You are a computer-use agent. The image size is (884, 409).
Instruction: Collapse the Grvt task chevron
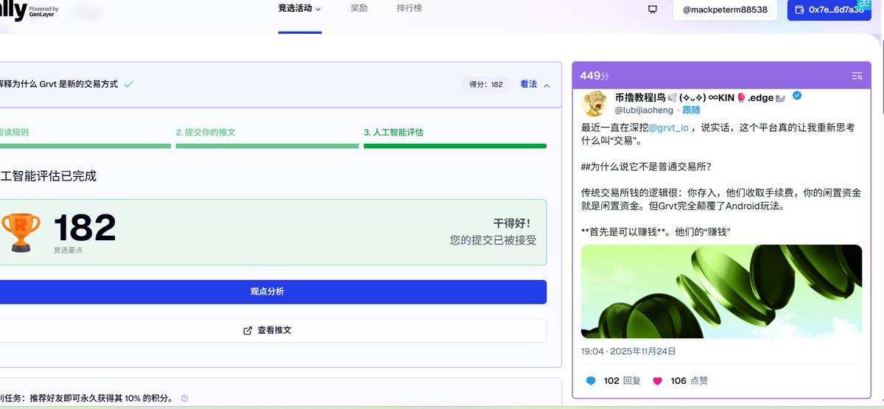coord(547,85)
